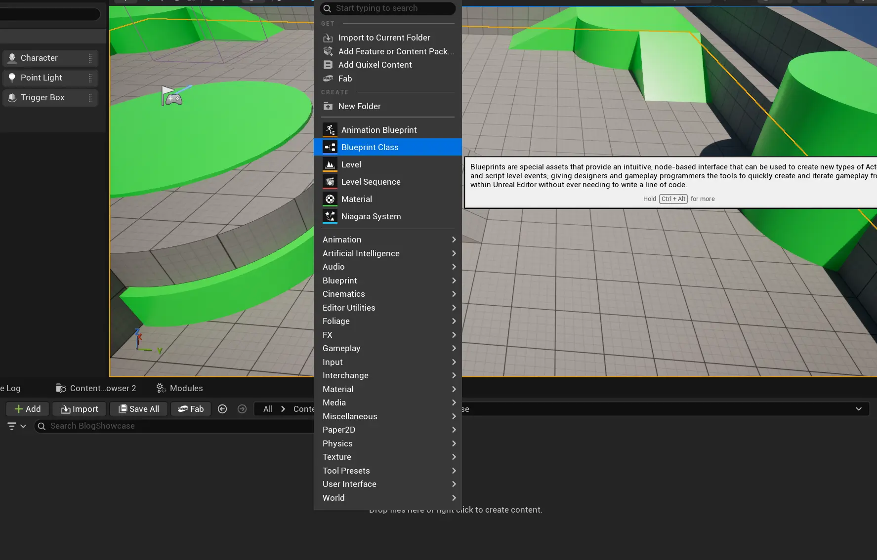
Task: Click the Character actor icon
Action: pyautogui.click(x=12, y=58)
